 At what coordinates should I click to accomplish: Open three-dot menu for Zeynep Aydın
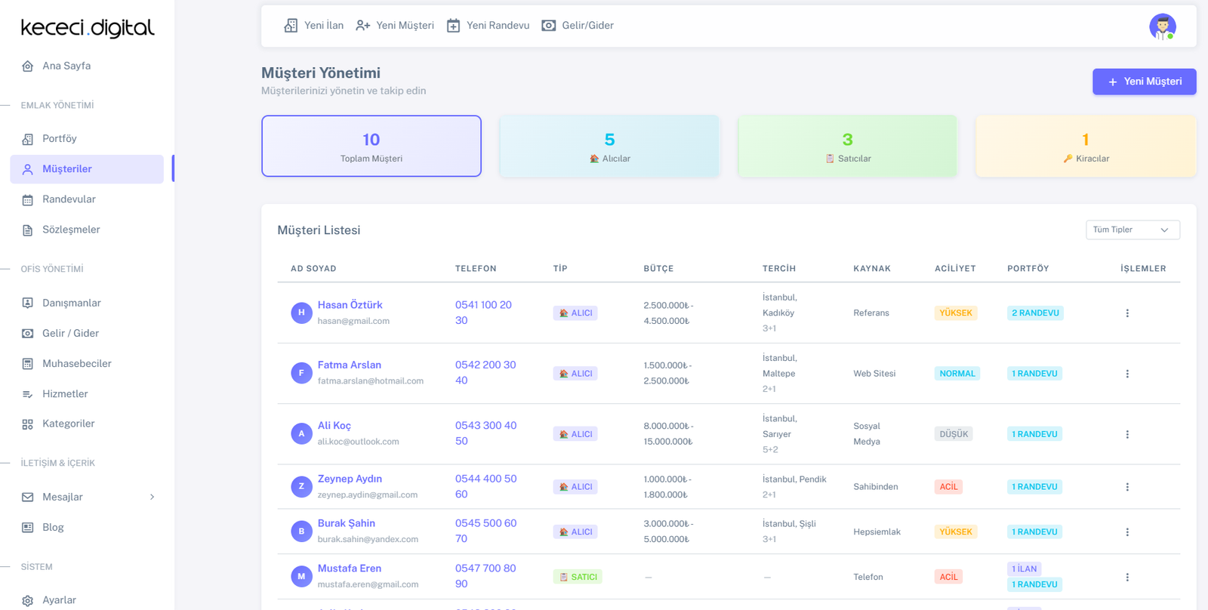click(x=1127, y=487)
